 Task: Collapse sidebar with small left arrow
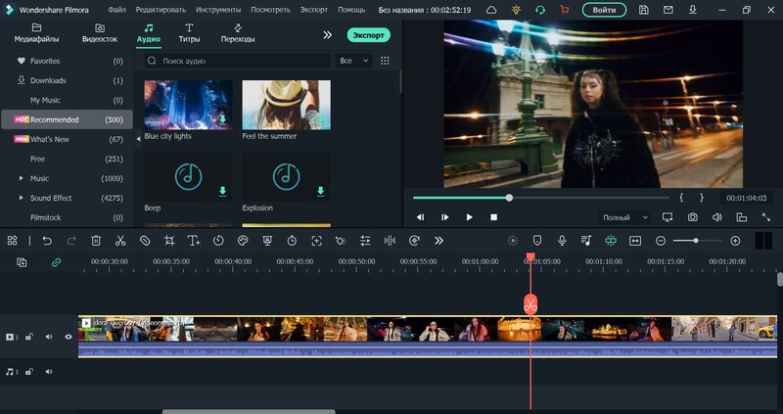coord(138,139)
